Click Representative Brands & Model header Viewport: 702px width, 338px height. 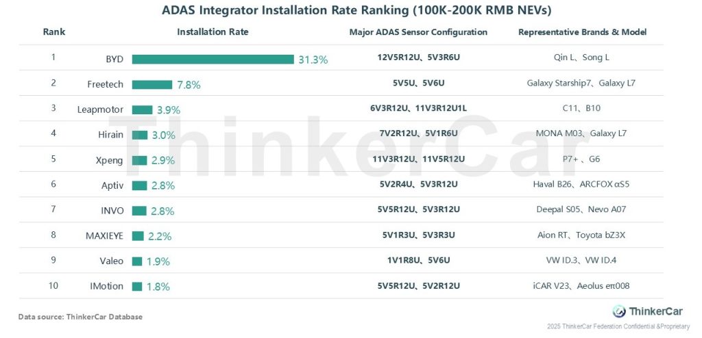(x=582, y=32)
